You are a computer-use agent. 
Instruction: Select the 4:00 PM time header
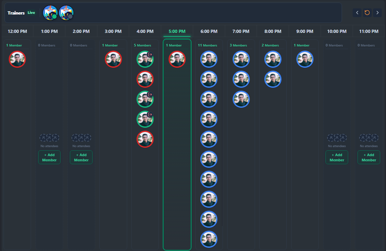pos(145,31)
